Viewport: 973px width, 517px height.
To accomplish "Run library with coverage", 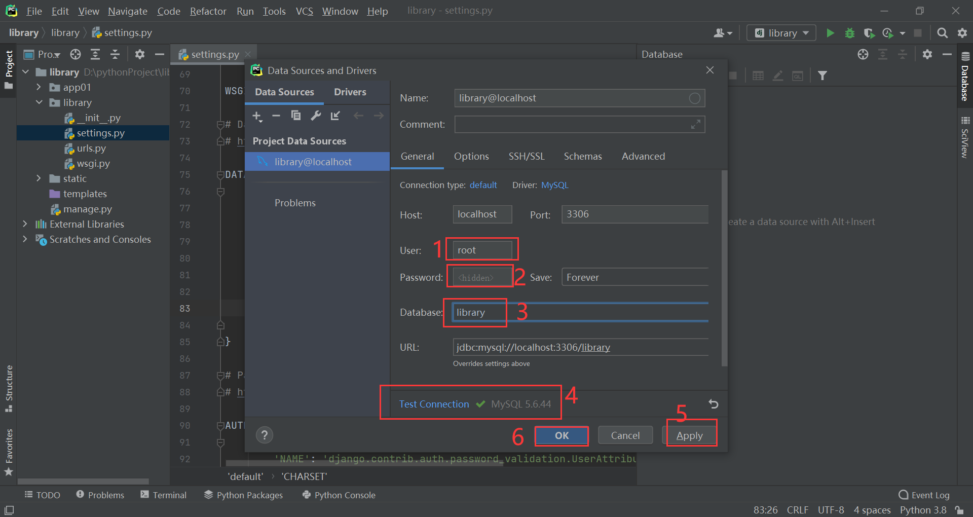I will 869,33.
